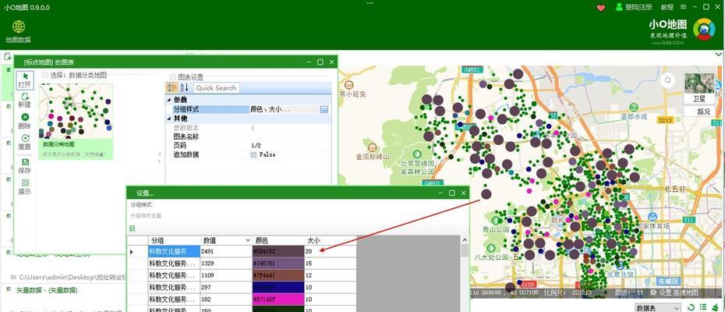The image size is (725, 312).
Task: Pick the #745781 color swatch
Action: 278,264
